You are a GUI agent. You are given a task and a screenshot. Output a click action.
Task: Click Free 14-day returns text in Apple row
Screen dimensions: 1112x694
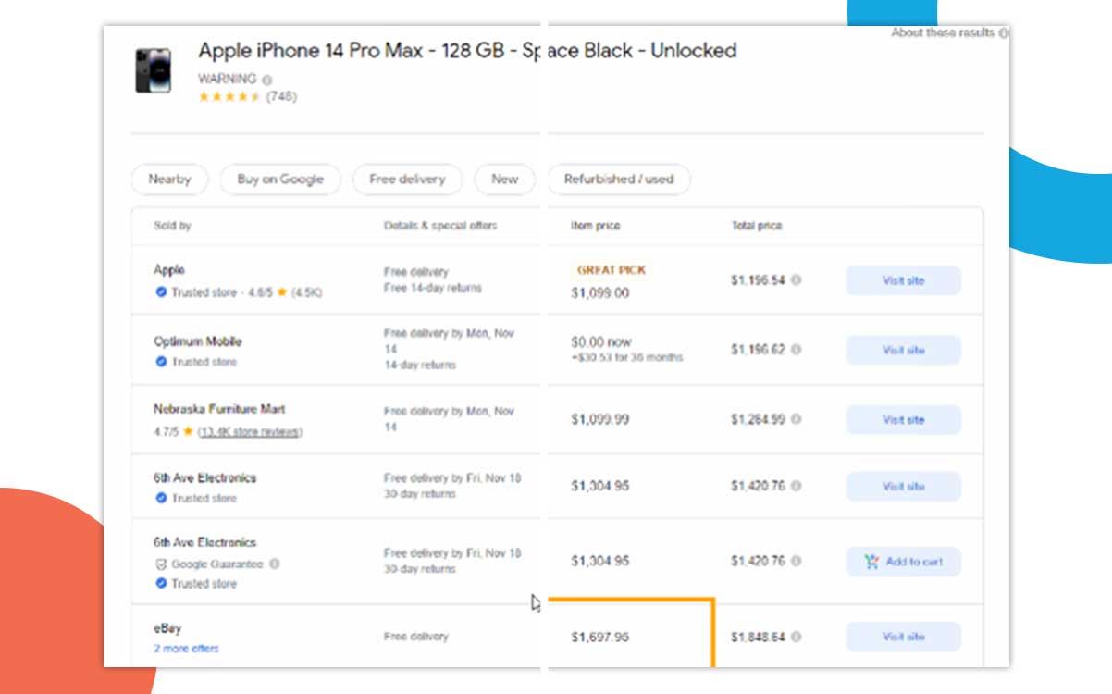point(433,289)
